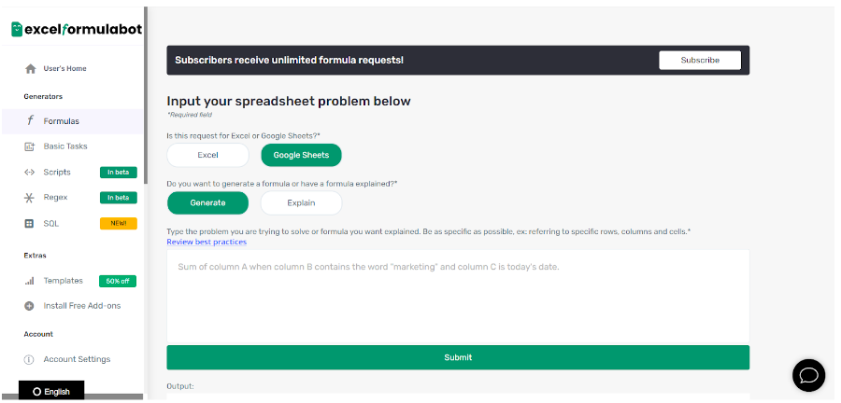
Task: Click the SQL table icon
Action: coord(30,224)
